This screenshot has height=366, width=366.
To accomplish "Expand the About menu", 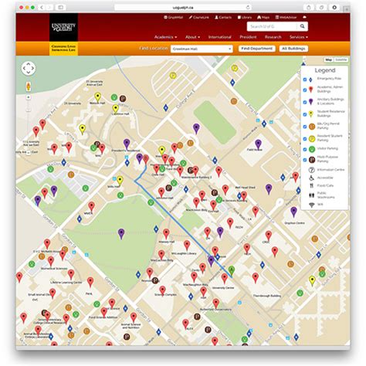I will (192, 37).
